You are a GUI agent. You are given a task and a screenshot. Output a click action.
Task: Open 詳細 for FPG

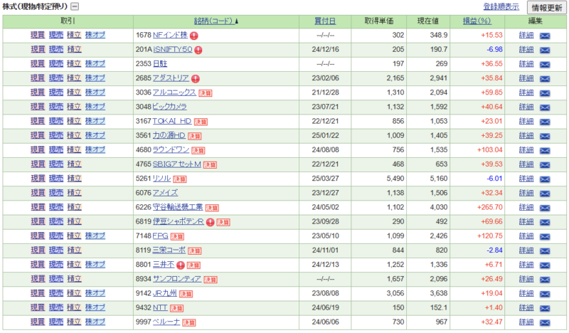click(x=526, y=236)
